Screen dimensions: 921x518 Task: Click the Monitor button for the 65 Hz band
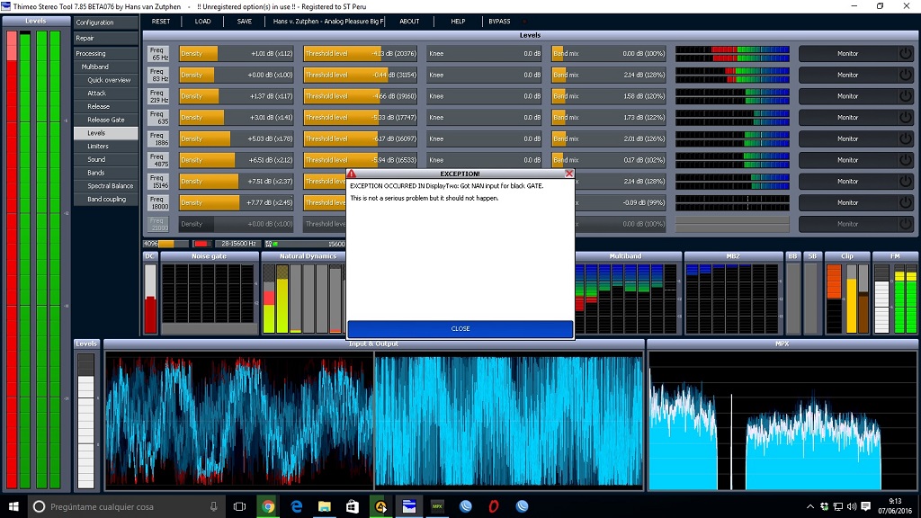coord(847,53)
